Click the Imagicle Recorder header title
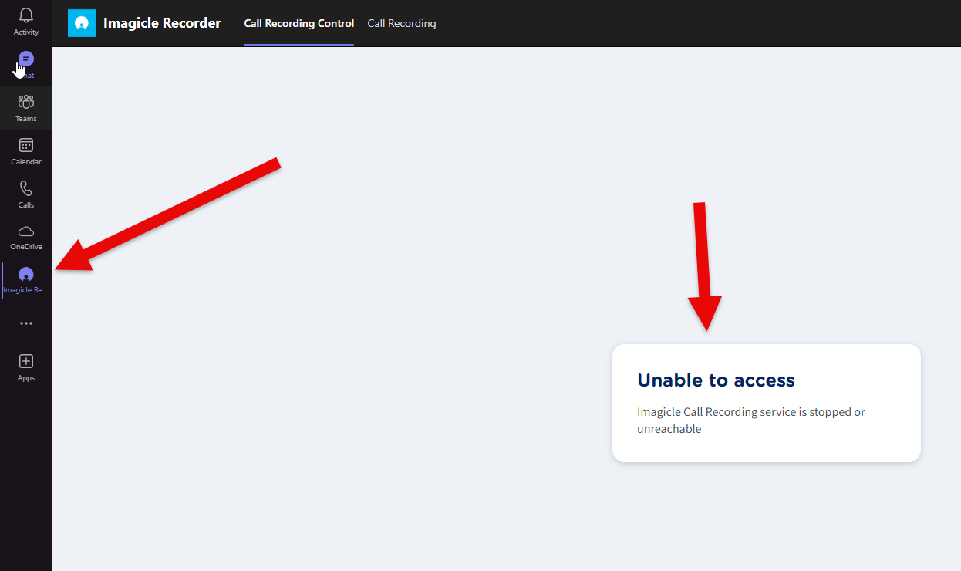 tap(162, 23)
